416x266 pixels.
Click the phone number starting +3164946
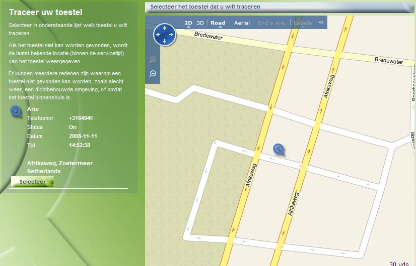coord(82,118)
